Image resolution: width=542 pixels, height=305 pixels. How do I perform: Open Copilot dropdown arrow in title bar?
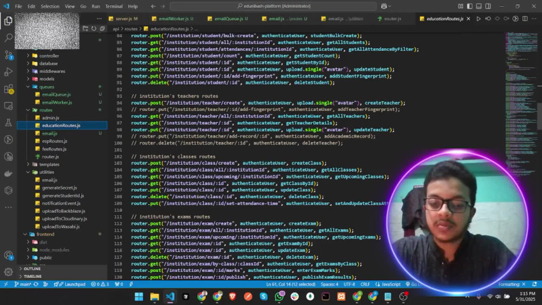coord(390,6)
